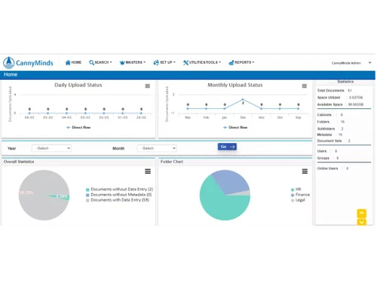
Task: Toggle Documents with Data Entry legend item
Action: (x=118, y=200)
